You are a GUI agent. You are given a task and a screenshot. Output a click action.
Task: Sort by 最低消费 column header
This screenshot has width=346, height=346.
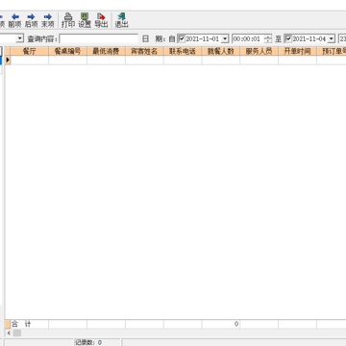coord(106,51)
